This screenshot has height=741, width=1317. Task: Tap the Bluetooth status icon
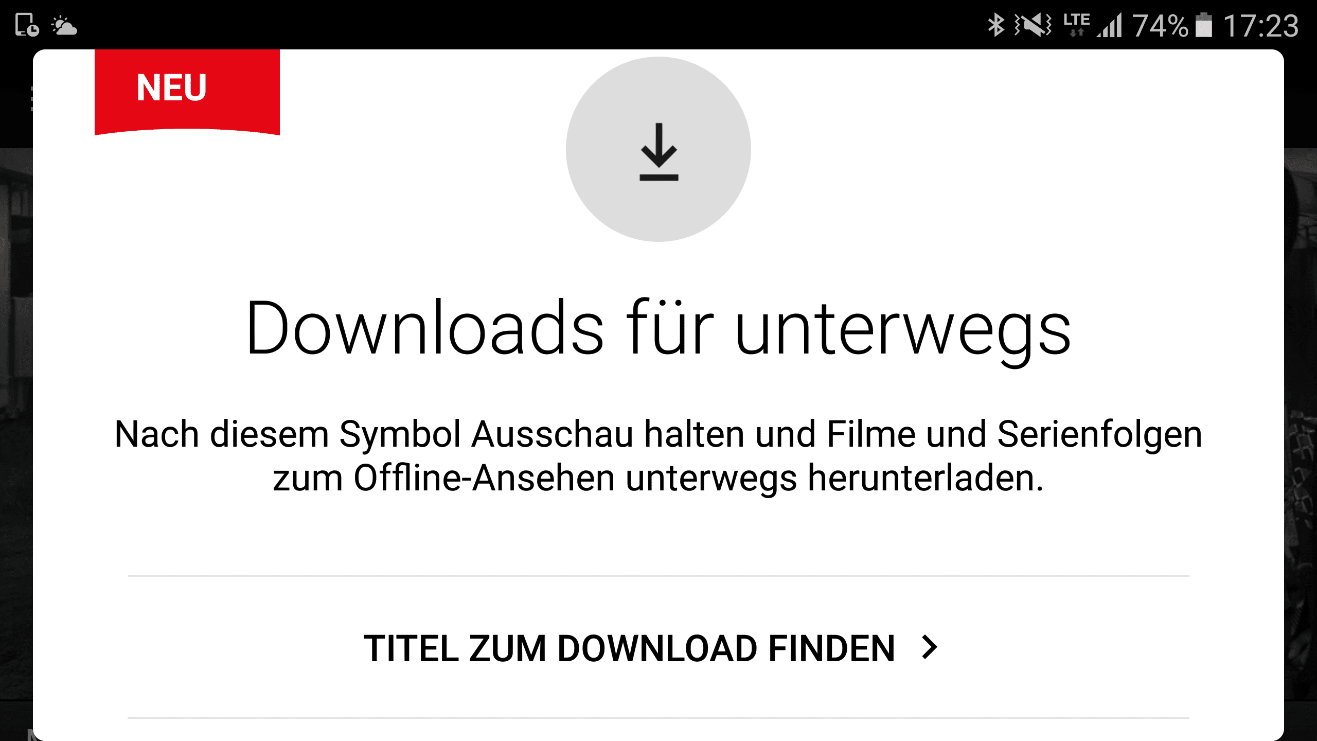coord(996,25)
